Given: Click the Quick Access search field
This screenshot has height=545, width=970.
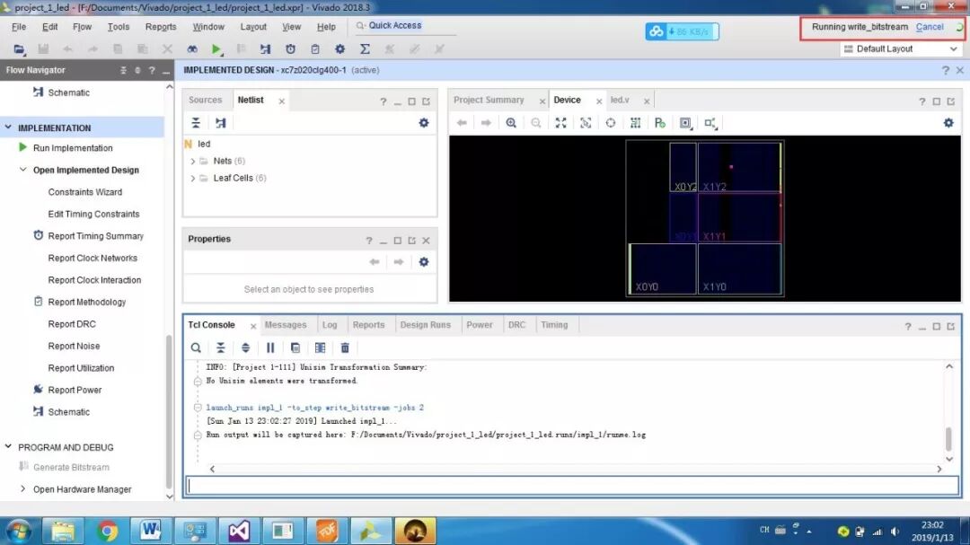Looking at the screenshot, I should 405,25.
